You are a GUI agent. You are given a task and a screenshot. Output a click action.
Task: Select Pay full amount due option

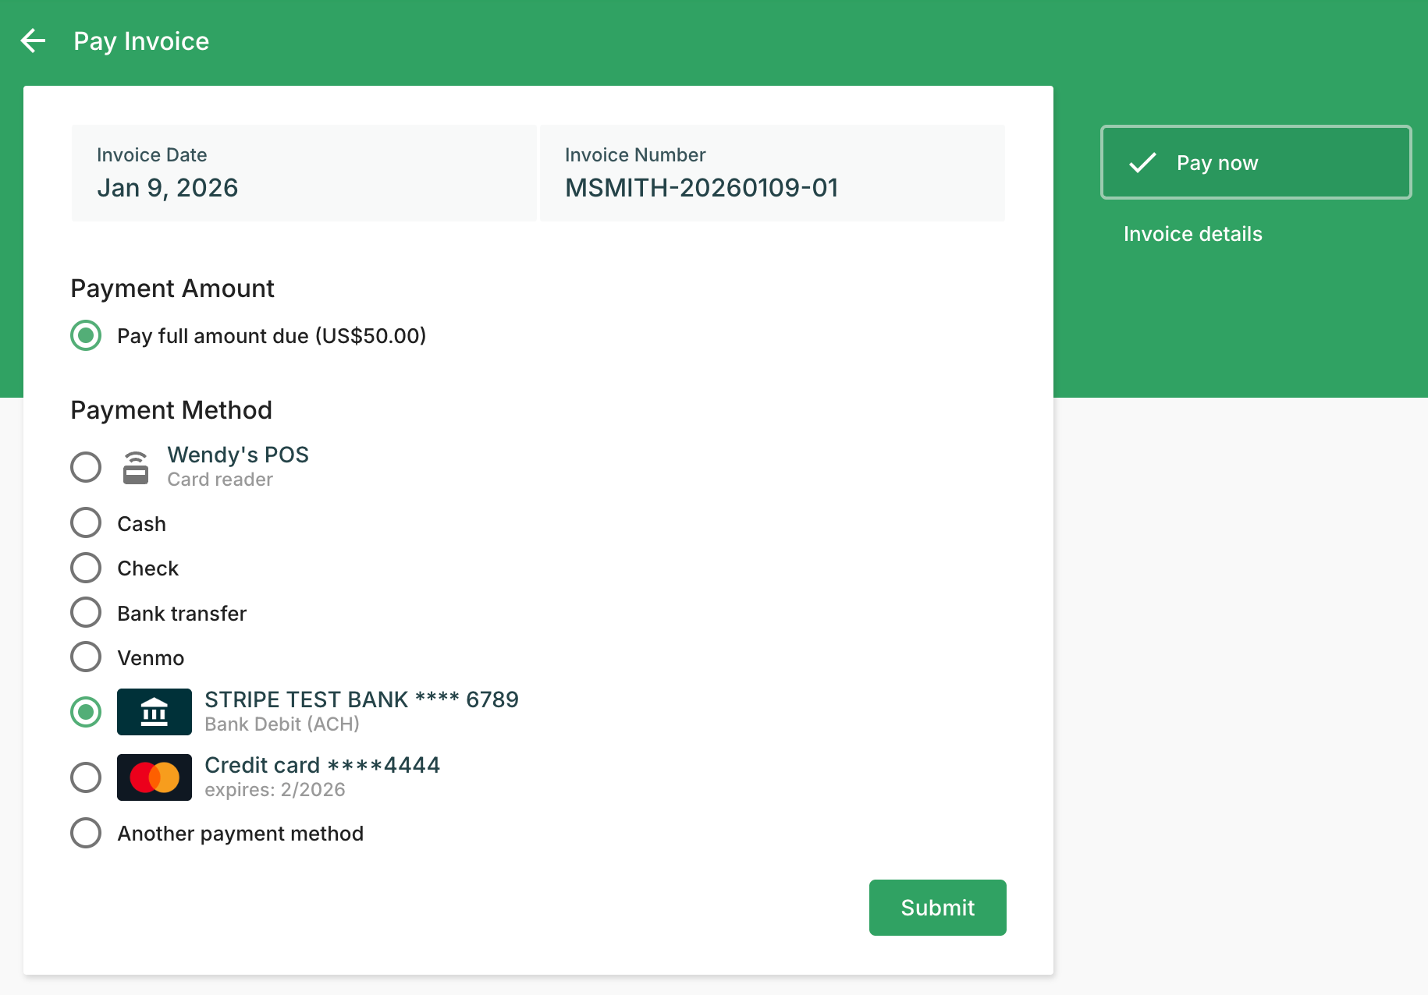tap(86, 336)
